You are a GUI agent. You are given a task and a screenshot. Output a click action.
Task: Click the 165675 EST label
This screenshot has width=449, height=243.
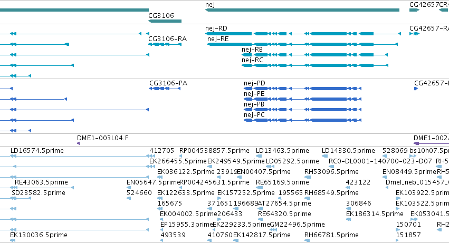click(170, 203)
